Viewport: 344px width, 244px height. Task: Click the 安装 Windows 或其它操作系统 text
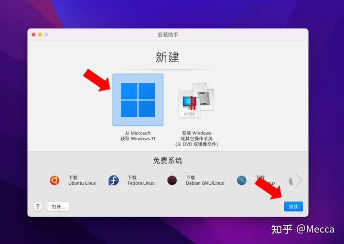(196, 139)
